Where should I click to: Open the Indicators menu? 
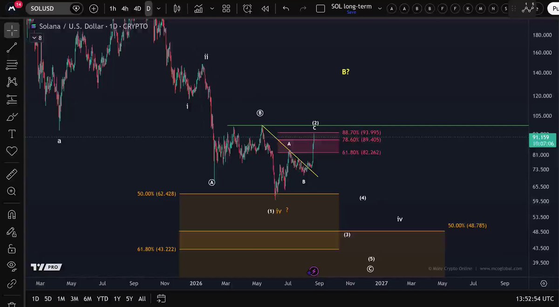[x=198, y=8]
